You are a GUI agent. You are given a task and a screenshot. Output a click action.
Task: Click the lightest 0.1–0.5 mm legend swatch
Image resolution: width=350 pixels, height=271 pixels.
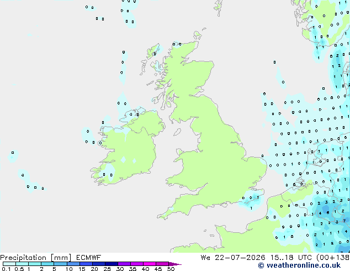pos(9,264)
